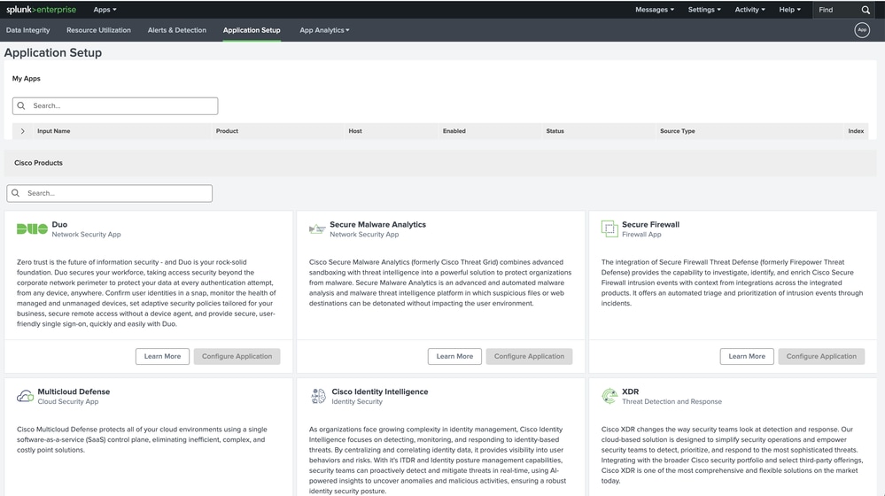Open the Settings dropdown
The width and height of the screenshot is (885, 496).
[x=704, y=10]
